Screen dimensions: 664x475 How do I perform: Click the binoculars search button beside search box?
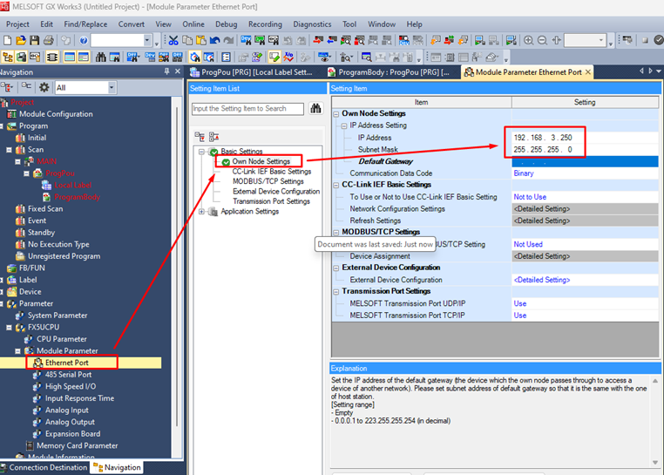click(x=315, y=108)
